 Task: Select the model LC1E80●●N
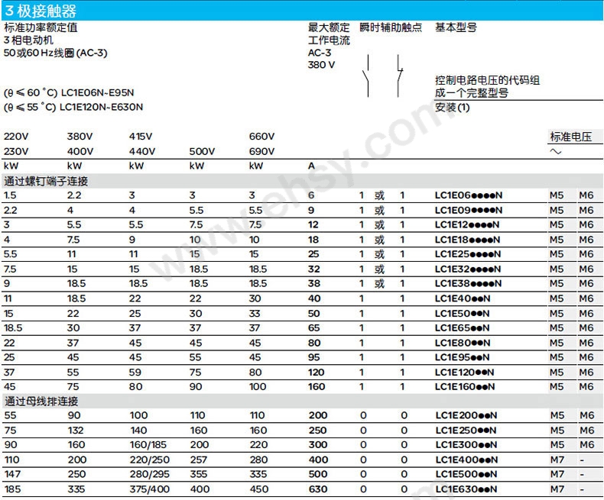click(x=463, y=343)
